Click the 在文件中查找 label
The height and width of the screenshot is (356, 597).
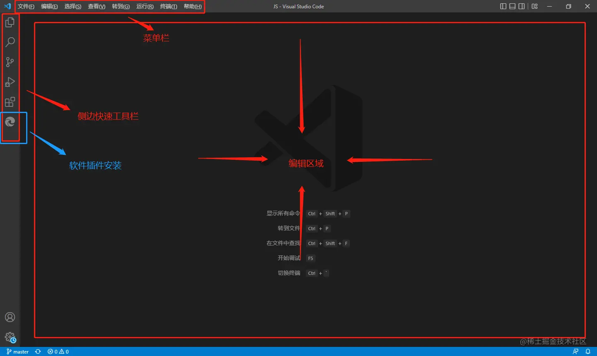coord(283,243)
